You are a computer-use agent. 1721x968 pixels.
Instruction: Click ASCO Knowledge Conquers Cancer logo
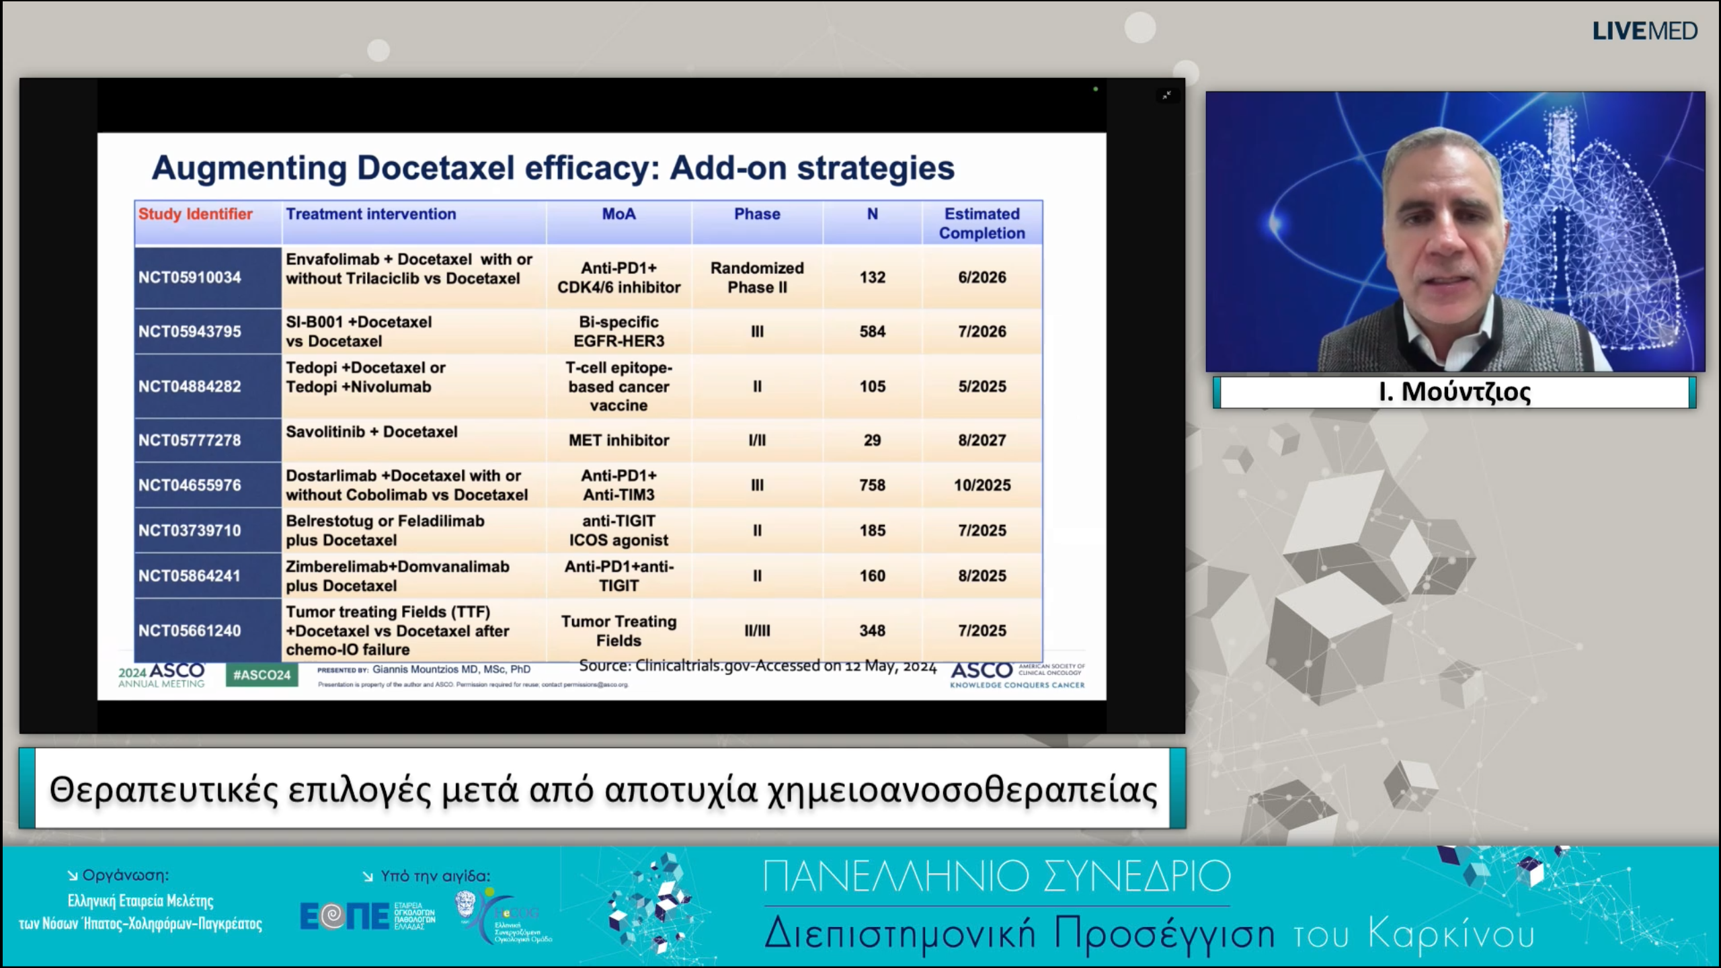pyautogui.click(x=1016, y=675)
